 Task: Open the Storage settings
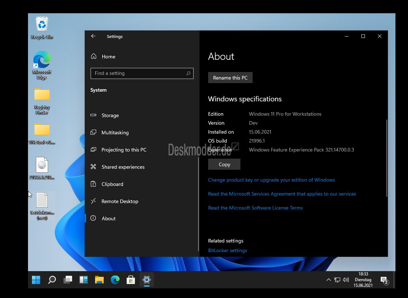[x=142, y=115]
